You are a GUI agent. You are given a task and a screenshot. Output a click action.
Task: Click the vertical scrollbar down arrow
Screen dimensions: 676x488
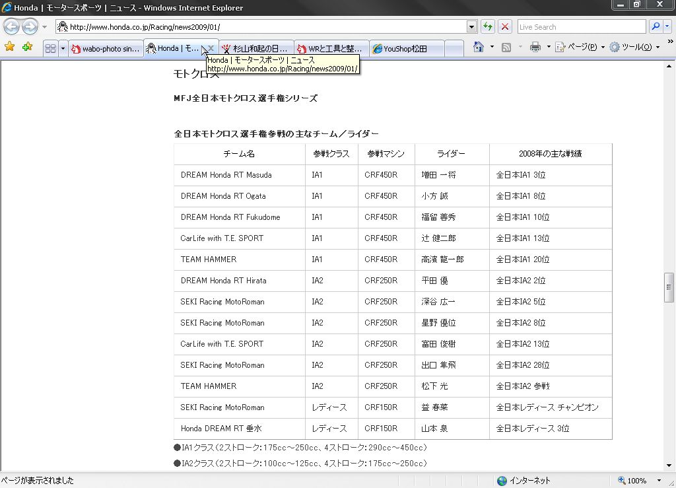pyautogui.click(x=669, y=465)
